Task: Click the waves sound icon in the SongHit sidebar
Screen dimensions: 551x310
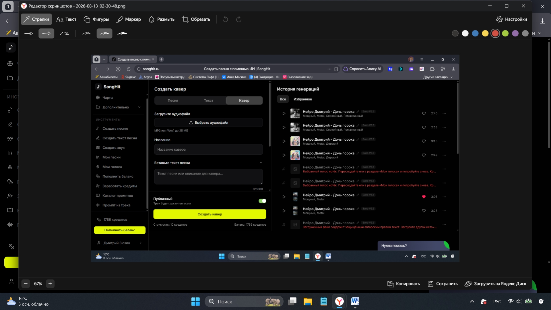Action: (10, 139)
